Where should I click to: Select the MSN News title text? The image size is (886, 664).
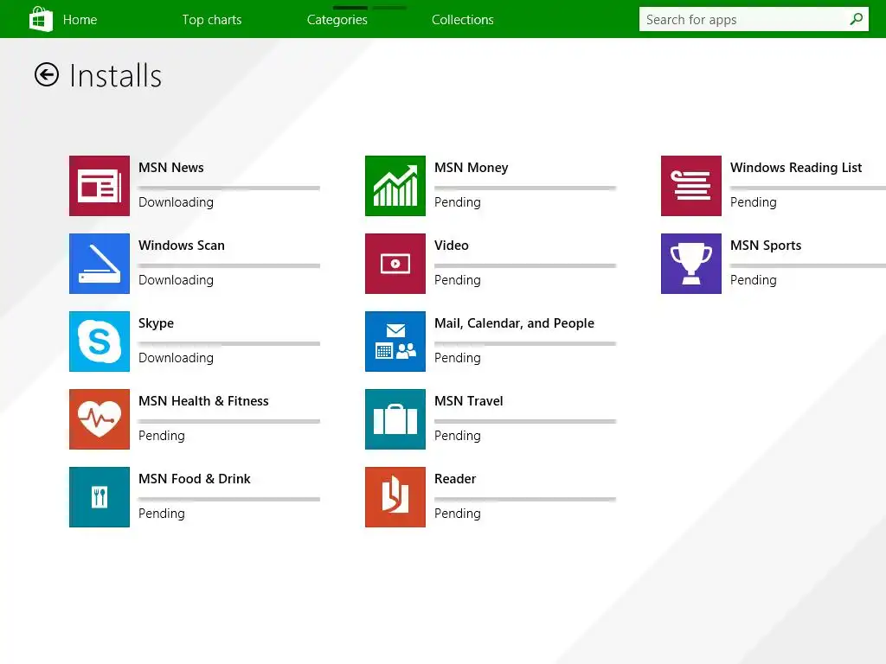pyautogui.click(x=171, y=168)
